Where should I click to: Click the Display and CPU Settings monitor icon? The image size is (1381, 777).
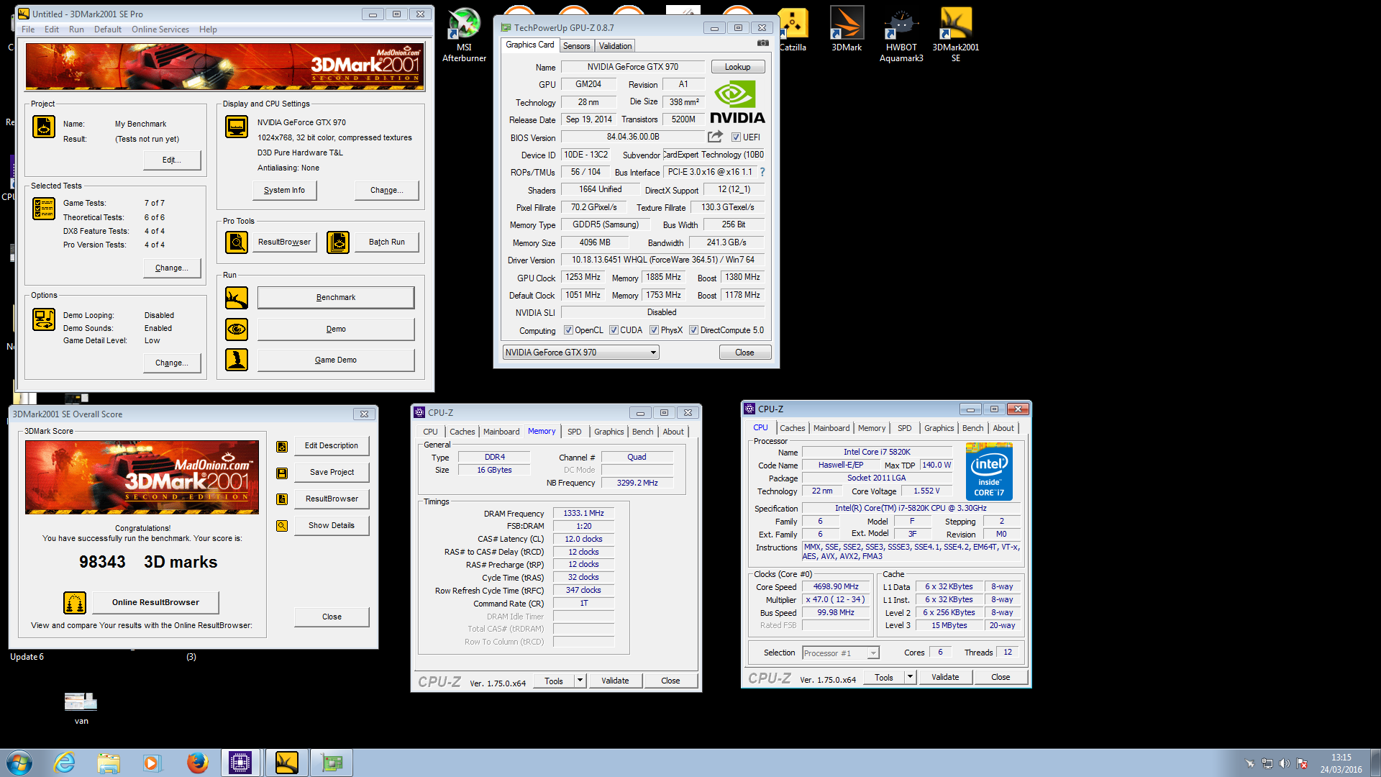[x=237, y=127]
